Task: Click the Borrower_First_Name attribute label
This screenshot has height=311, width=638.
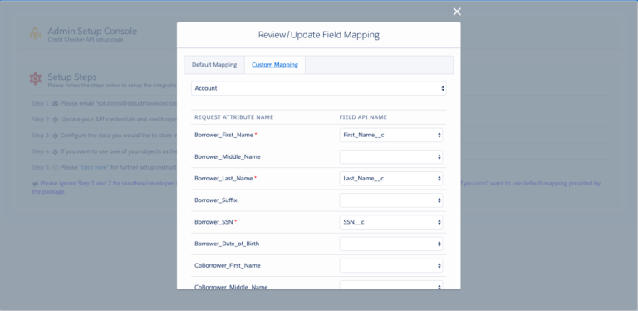Action: click(223, 135)
